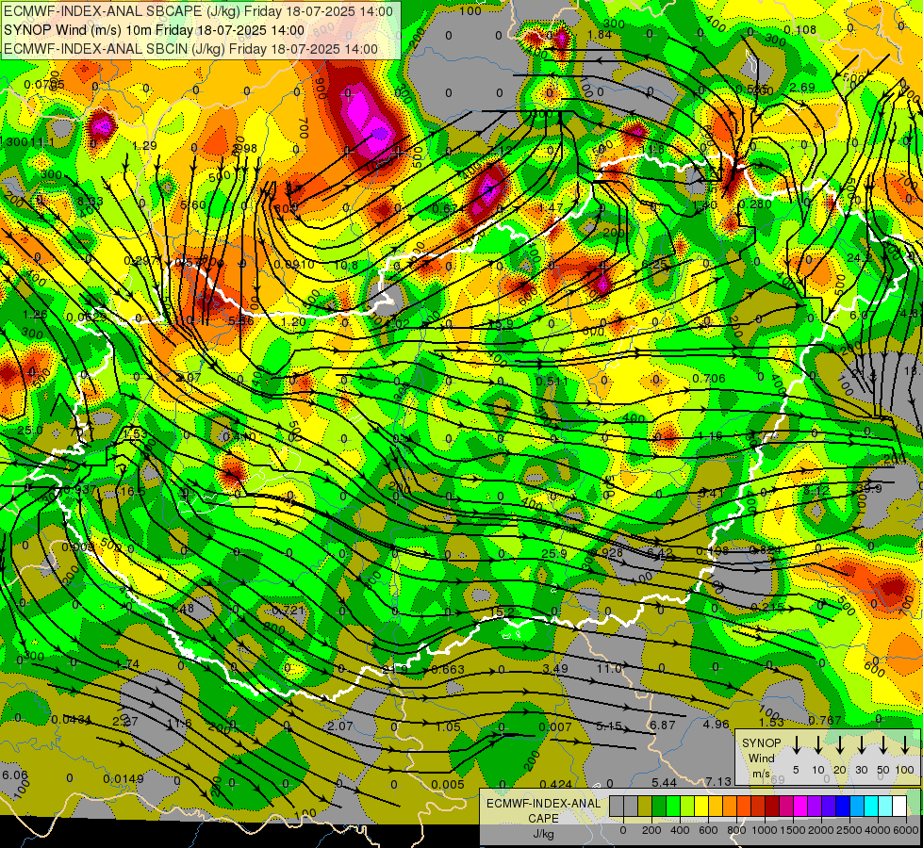This screenshot has width=923, height=848.
Task: Click the map value '0.663'
Action: pos(448,670)
